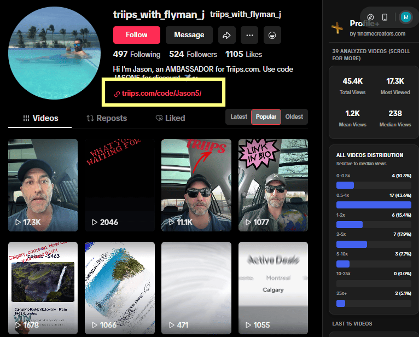Screen dimensions: 419x337
Task: Select the Latest sort option
Action: (x=238, y=117)
